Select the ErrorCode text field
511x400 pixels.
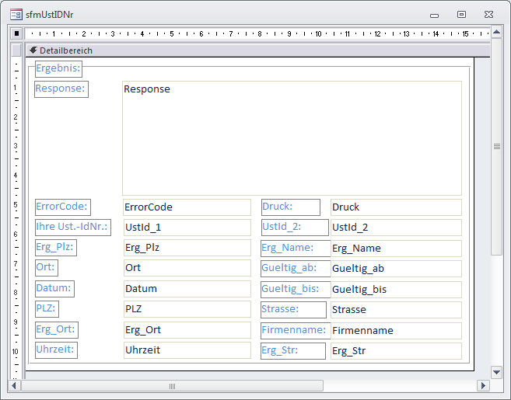[187, 207]
